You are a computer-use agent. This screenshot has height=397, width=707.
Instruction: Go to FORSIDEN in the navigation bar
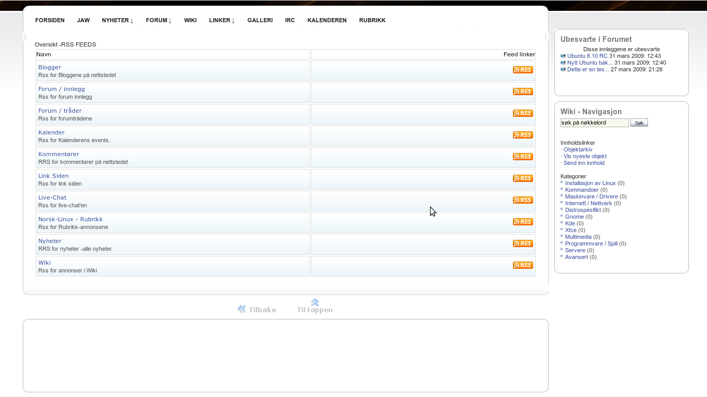[x=50, y=20]
